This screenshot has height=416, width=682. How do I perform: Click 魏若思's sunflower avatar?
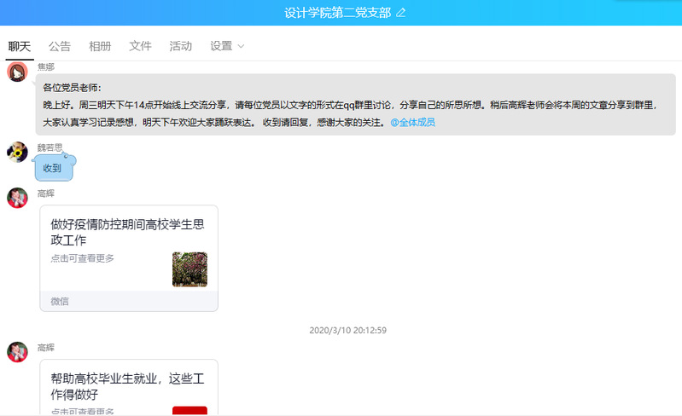click(17, 152)
